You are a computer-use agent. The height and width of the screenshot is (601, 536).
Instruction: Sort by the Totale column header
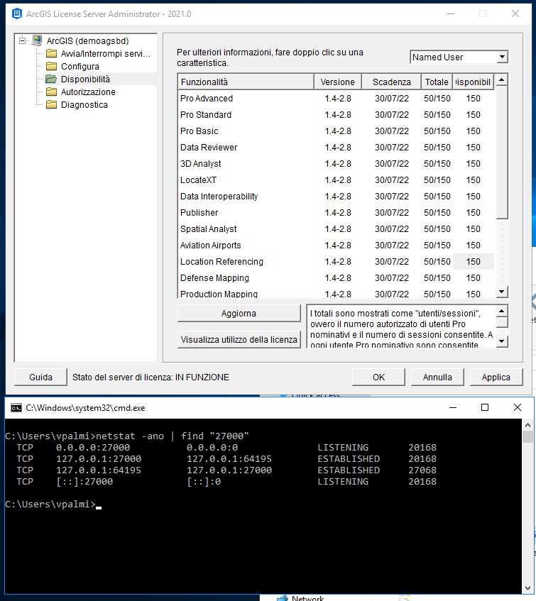tap(437, 82)
